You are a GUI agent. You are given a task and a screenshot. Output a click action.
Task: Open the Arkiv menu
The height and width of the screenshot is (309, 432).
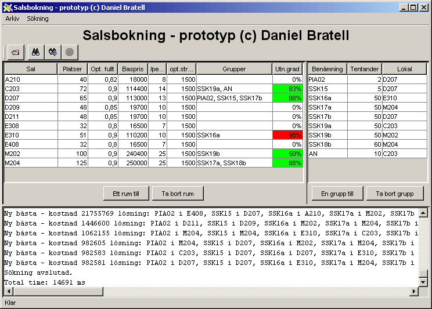point(12,19)
